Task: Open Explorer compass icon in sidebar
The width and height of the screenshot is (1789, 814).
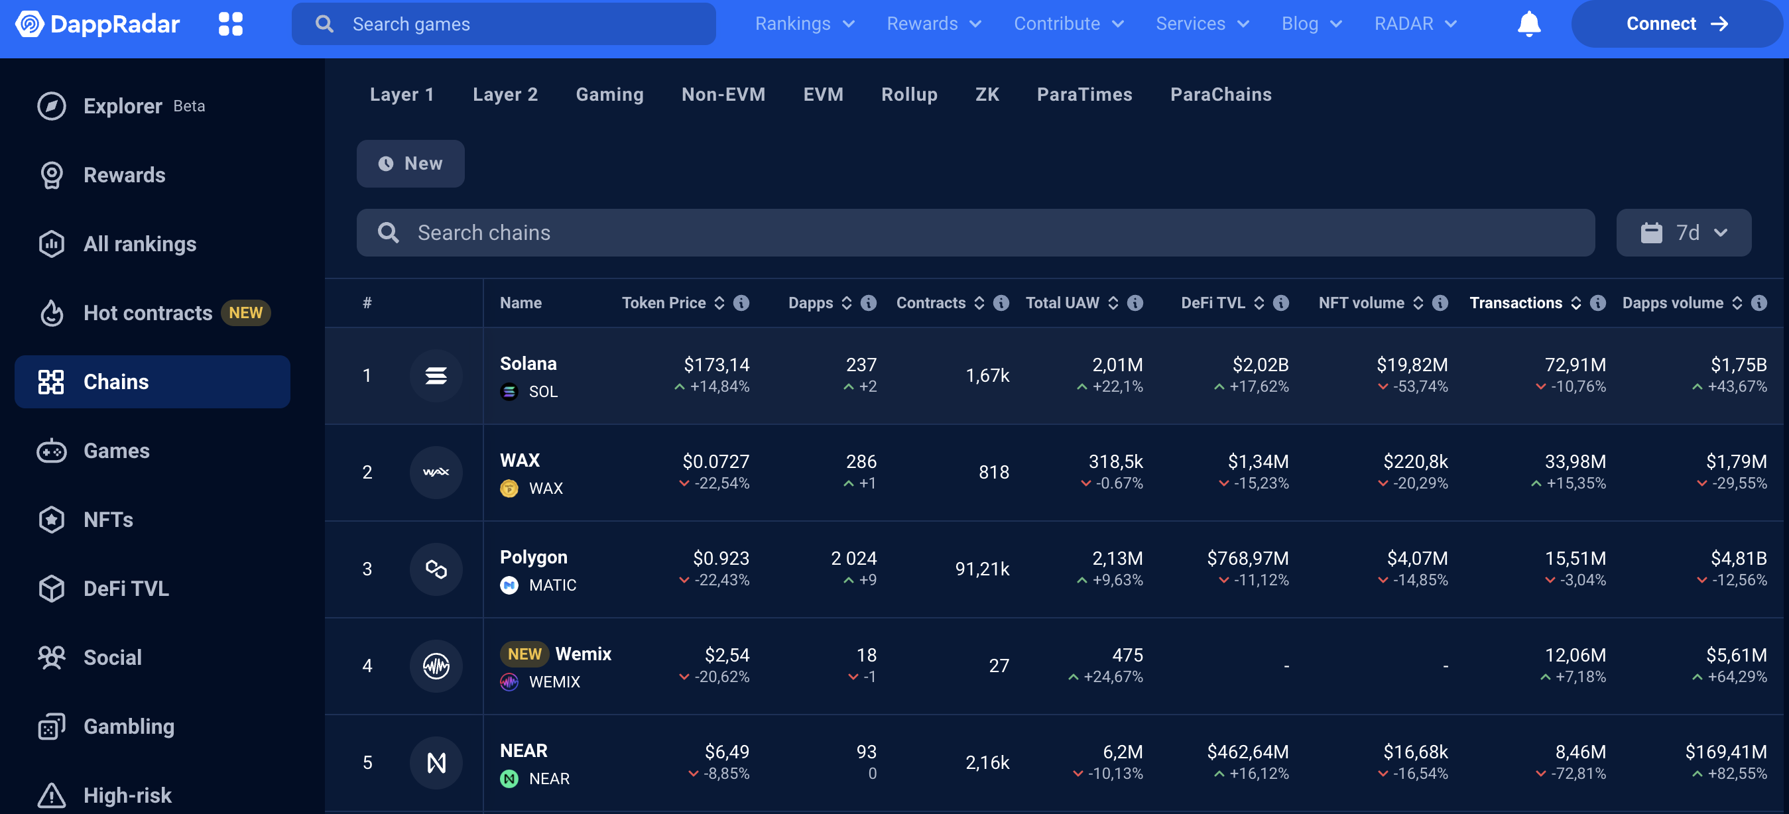Action: pyautogui.click(x=52, y=105)
